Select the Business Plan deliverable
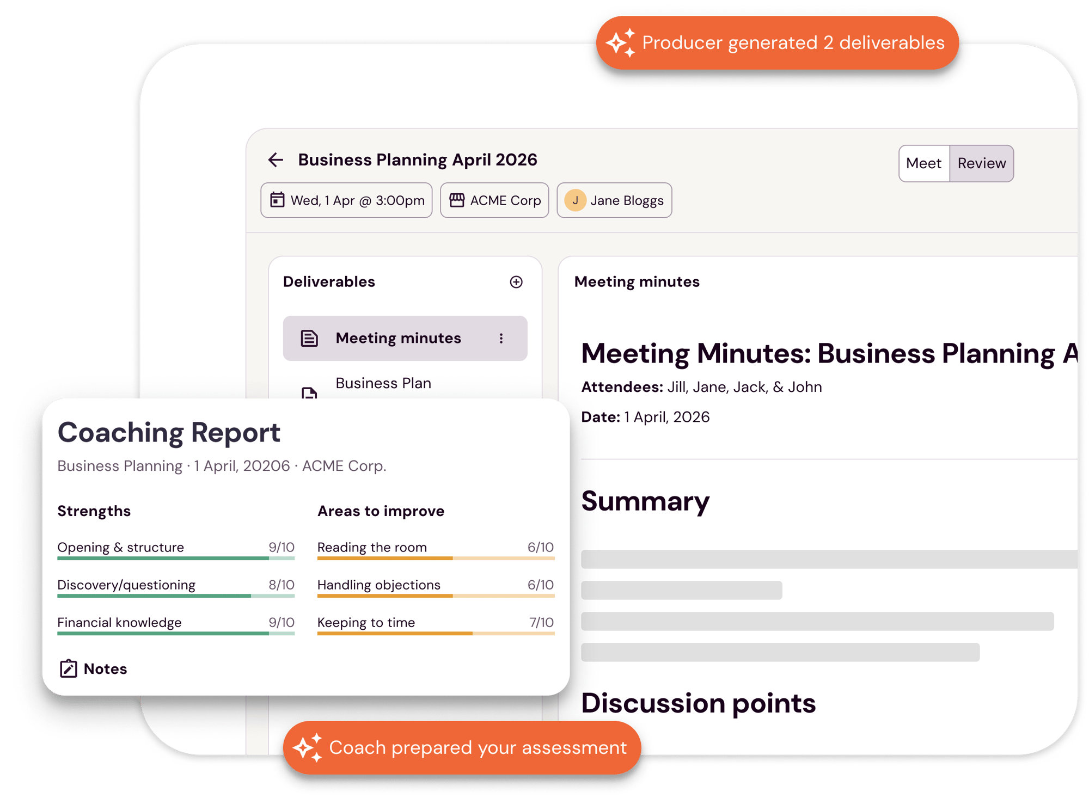The height and width of the screenshot is (798, 1089). (x=383, y=383)
